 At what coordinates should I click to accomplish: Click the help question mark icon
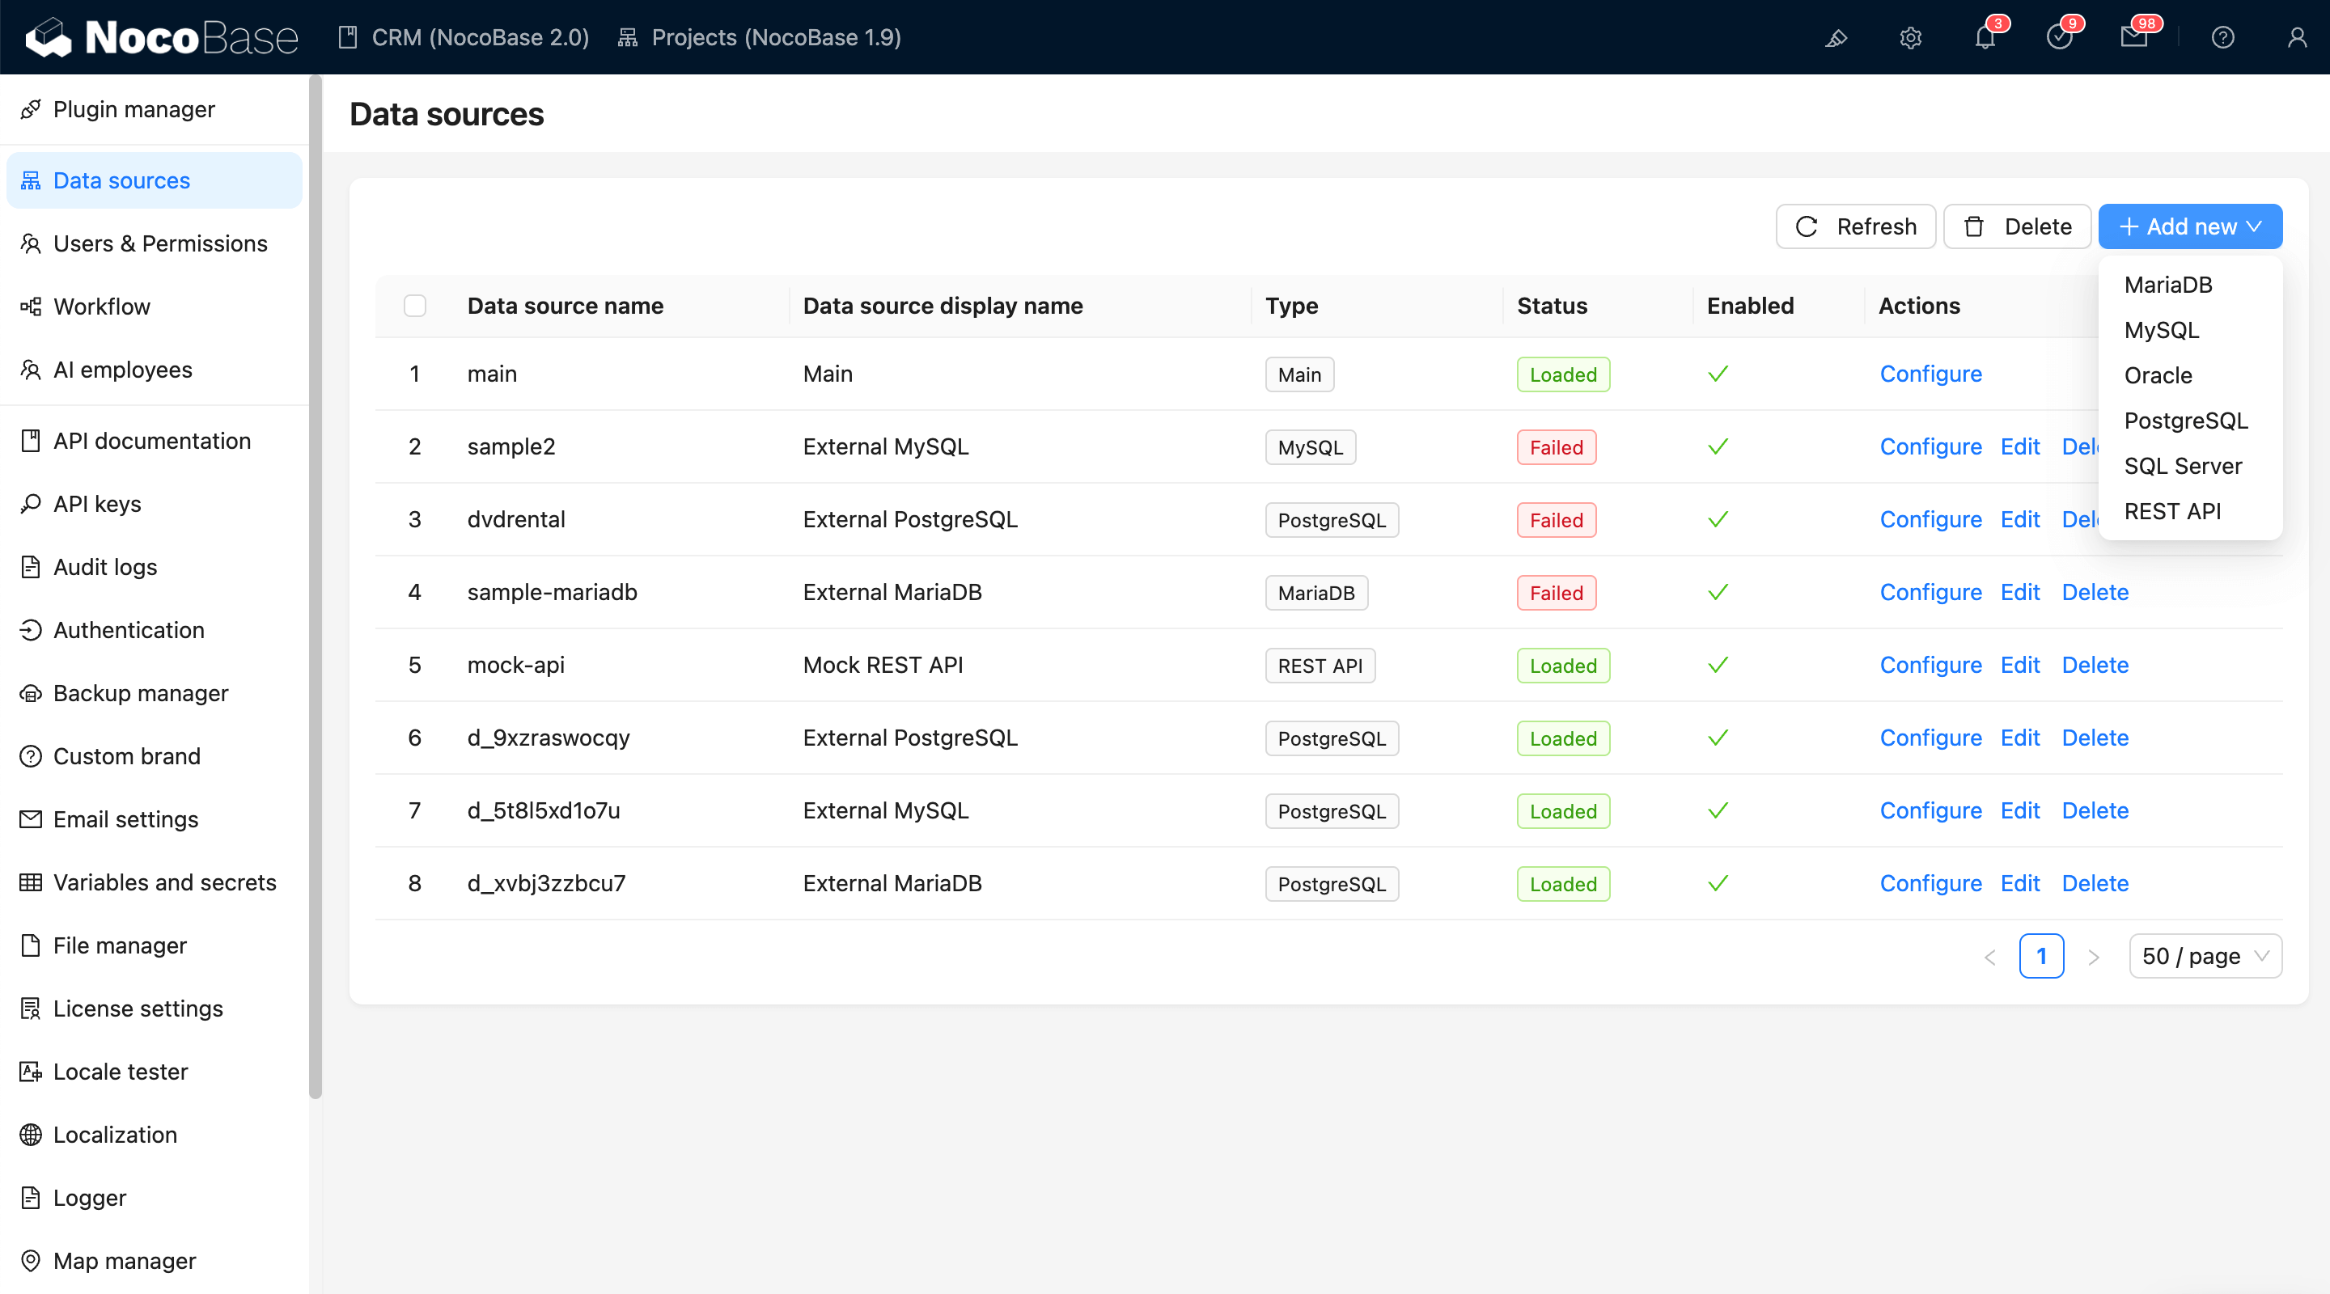[x=2222, y=38]
